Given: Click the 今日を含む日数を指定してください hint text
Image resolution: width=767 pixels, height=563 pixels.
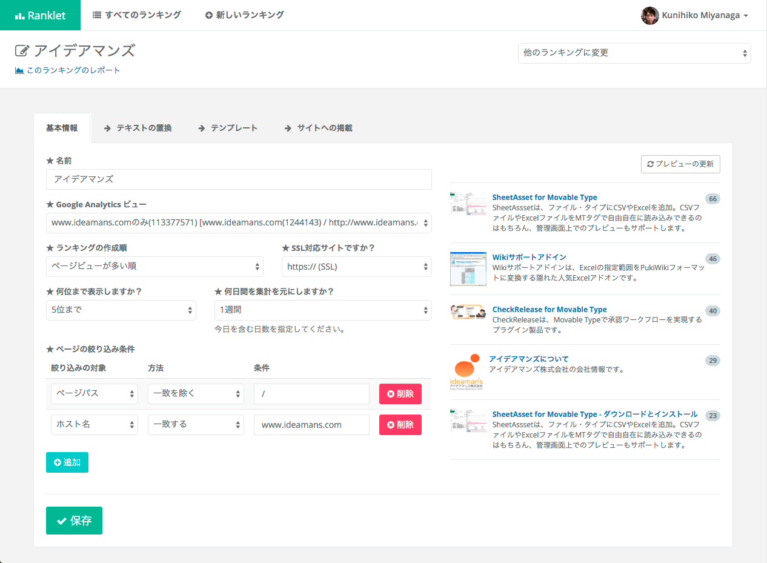Looking at the screenshot, I should pyautogui.click(x=280, y=330).
